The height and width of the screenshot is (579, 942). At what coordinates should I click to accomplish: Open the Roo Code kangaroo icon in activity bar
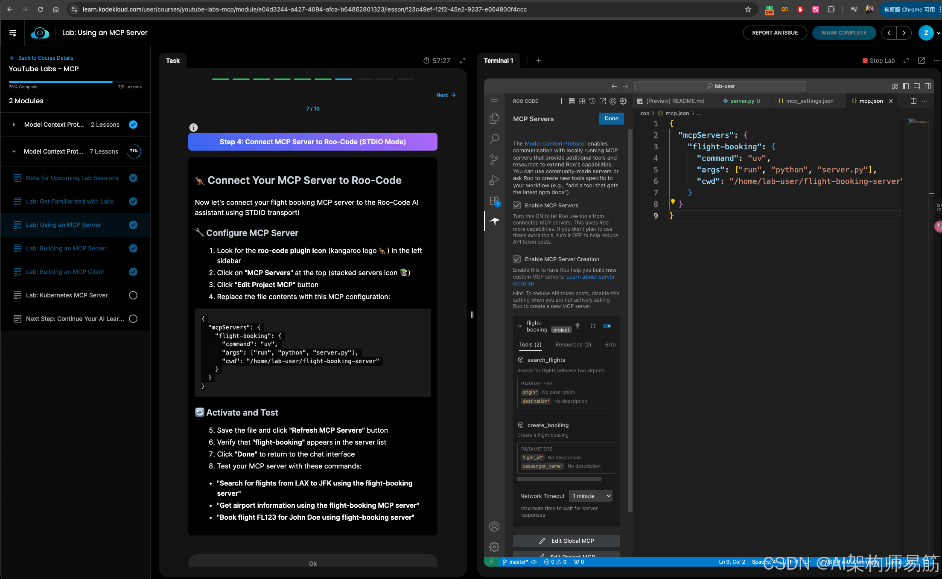(494, 221)
